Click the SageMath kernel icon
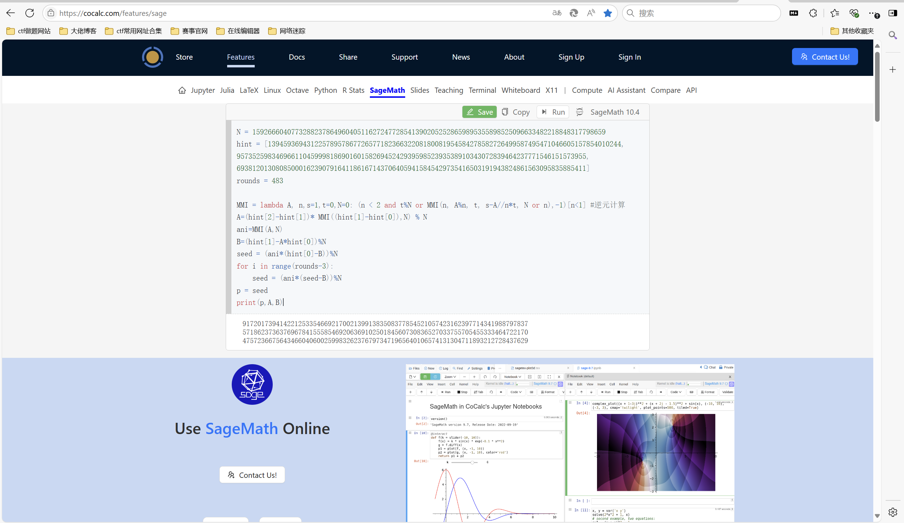This screenshot has width=904, height=523. click(579, 112)
